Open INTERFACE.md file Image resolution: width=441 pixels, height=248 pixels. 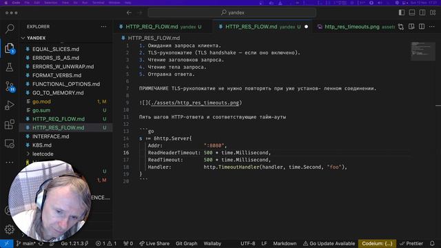[x=50, y=136]
